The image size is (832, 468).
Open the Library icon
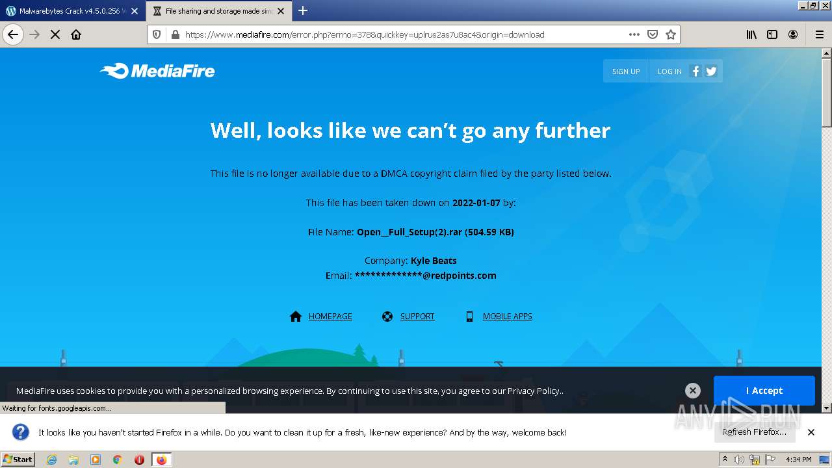tap(751, 34)
